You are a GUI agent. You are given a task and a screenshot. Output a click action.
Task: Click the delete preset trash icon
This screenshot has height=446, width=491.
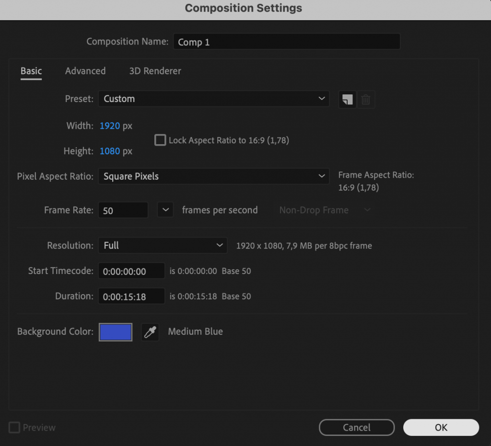[x=365, y=99]
